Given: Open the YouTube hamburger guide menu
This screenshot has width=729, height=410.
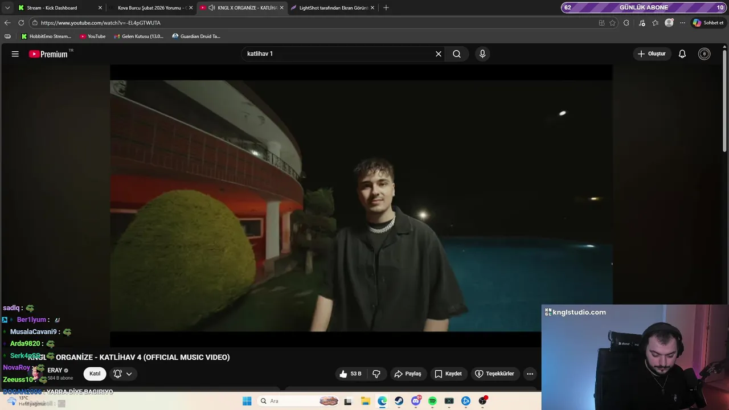Looking at the screenshot, I should (15, 54).
